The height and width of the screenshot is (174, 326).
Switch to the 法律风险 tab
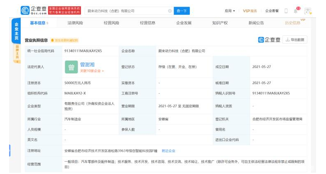(x=75, y=23)
